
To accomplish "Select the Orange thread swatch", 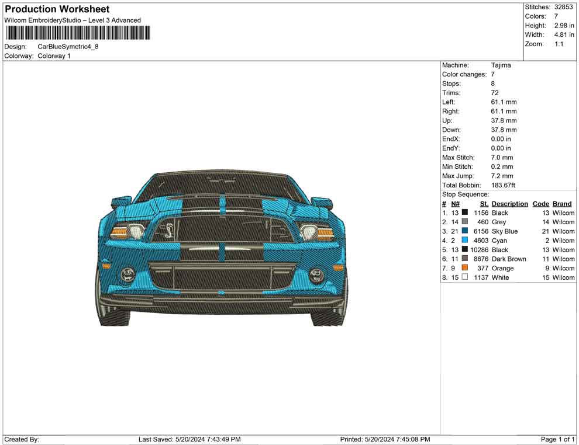I will [x=465, y=268].
